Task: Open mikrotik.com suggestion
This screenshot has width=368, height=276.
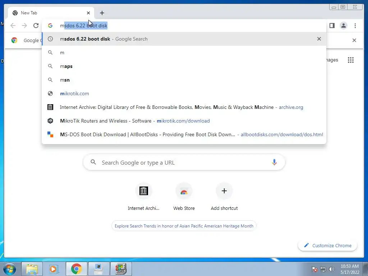Action: tap(184, 93)
